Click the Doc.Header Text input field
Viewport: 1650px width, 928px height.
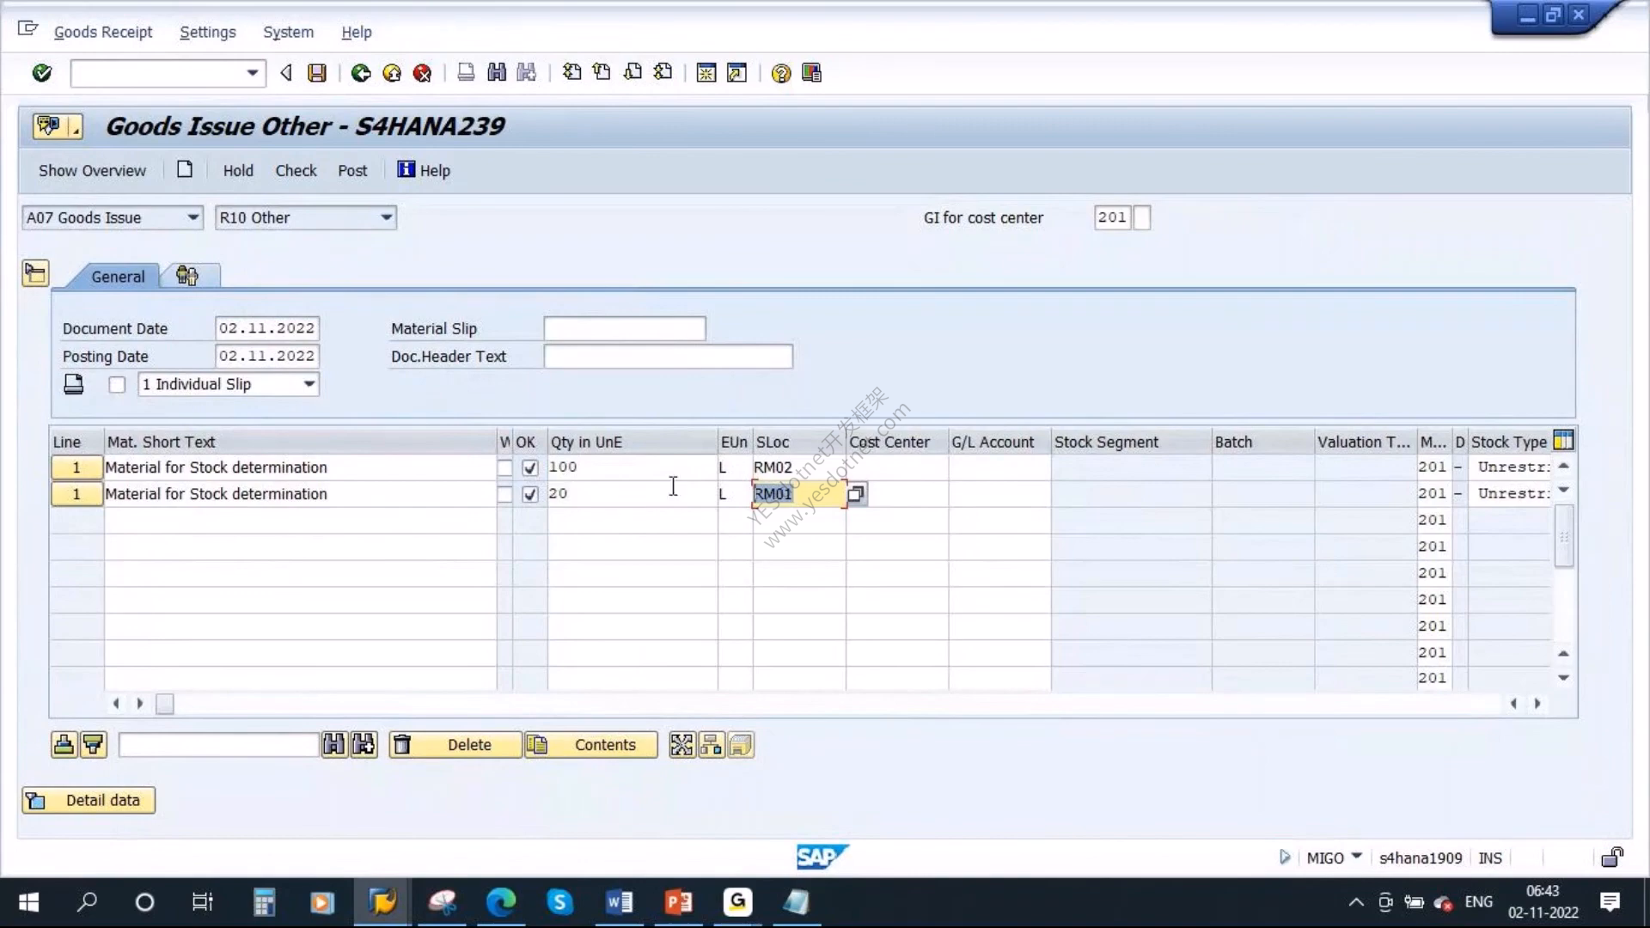pos(668,357)
